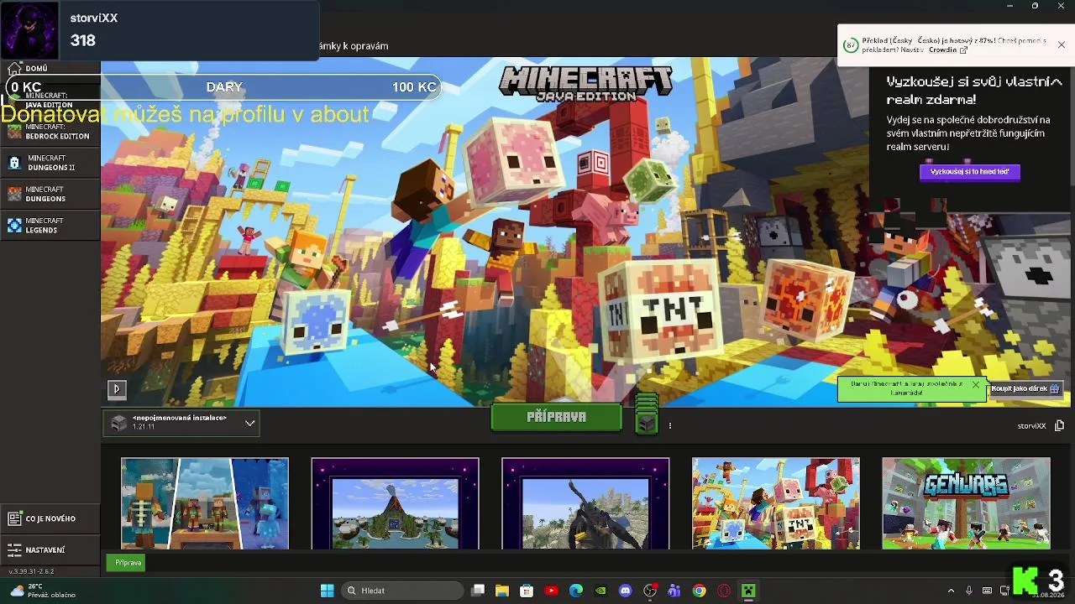Open Microsoft Store from the taskbar
The image size is (1075, 604).
click(527, 591)
